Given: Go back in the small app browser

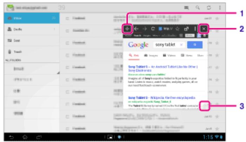Looking at the screenshot, I should (136, 29).
